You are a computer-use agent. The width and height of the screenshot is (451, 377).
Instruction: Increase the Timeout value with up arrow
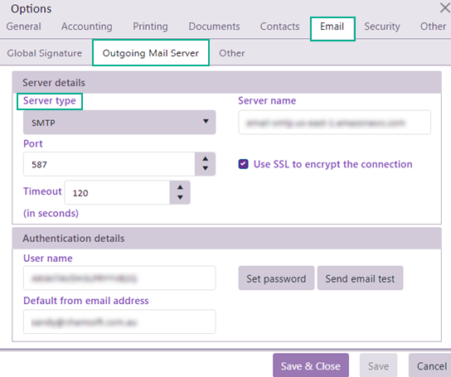180,187
